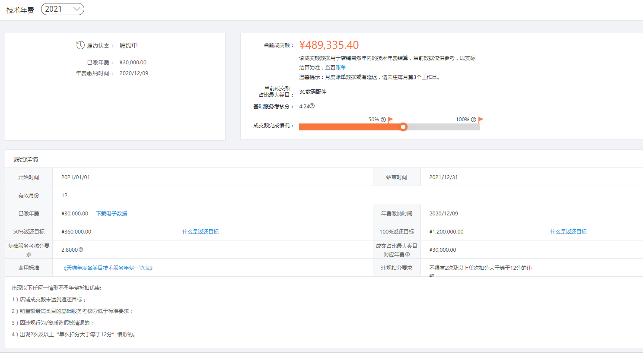This screenshot has height=357, width=643.
Task: Click the progress bar circular handle
Action: click(403, 127)
